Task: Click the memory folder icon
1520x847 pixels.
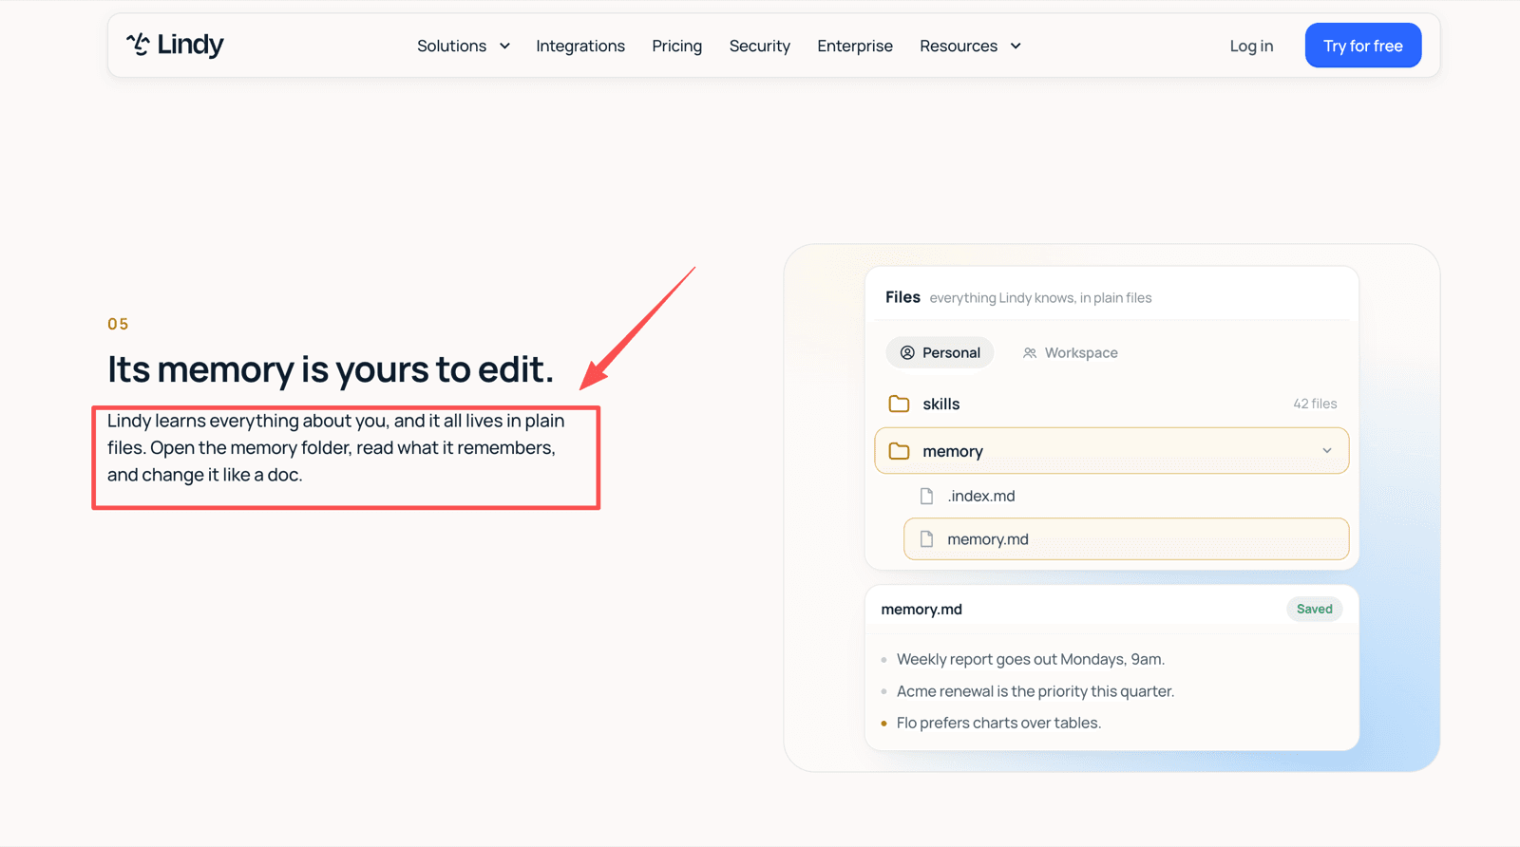Action: tap(899, 451)
